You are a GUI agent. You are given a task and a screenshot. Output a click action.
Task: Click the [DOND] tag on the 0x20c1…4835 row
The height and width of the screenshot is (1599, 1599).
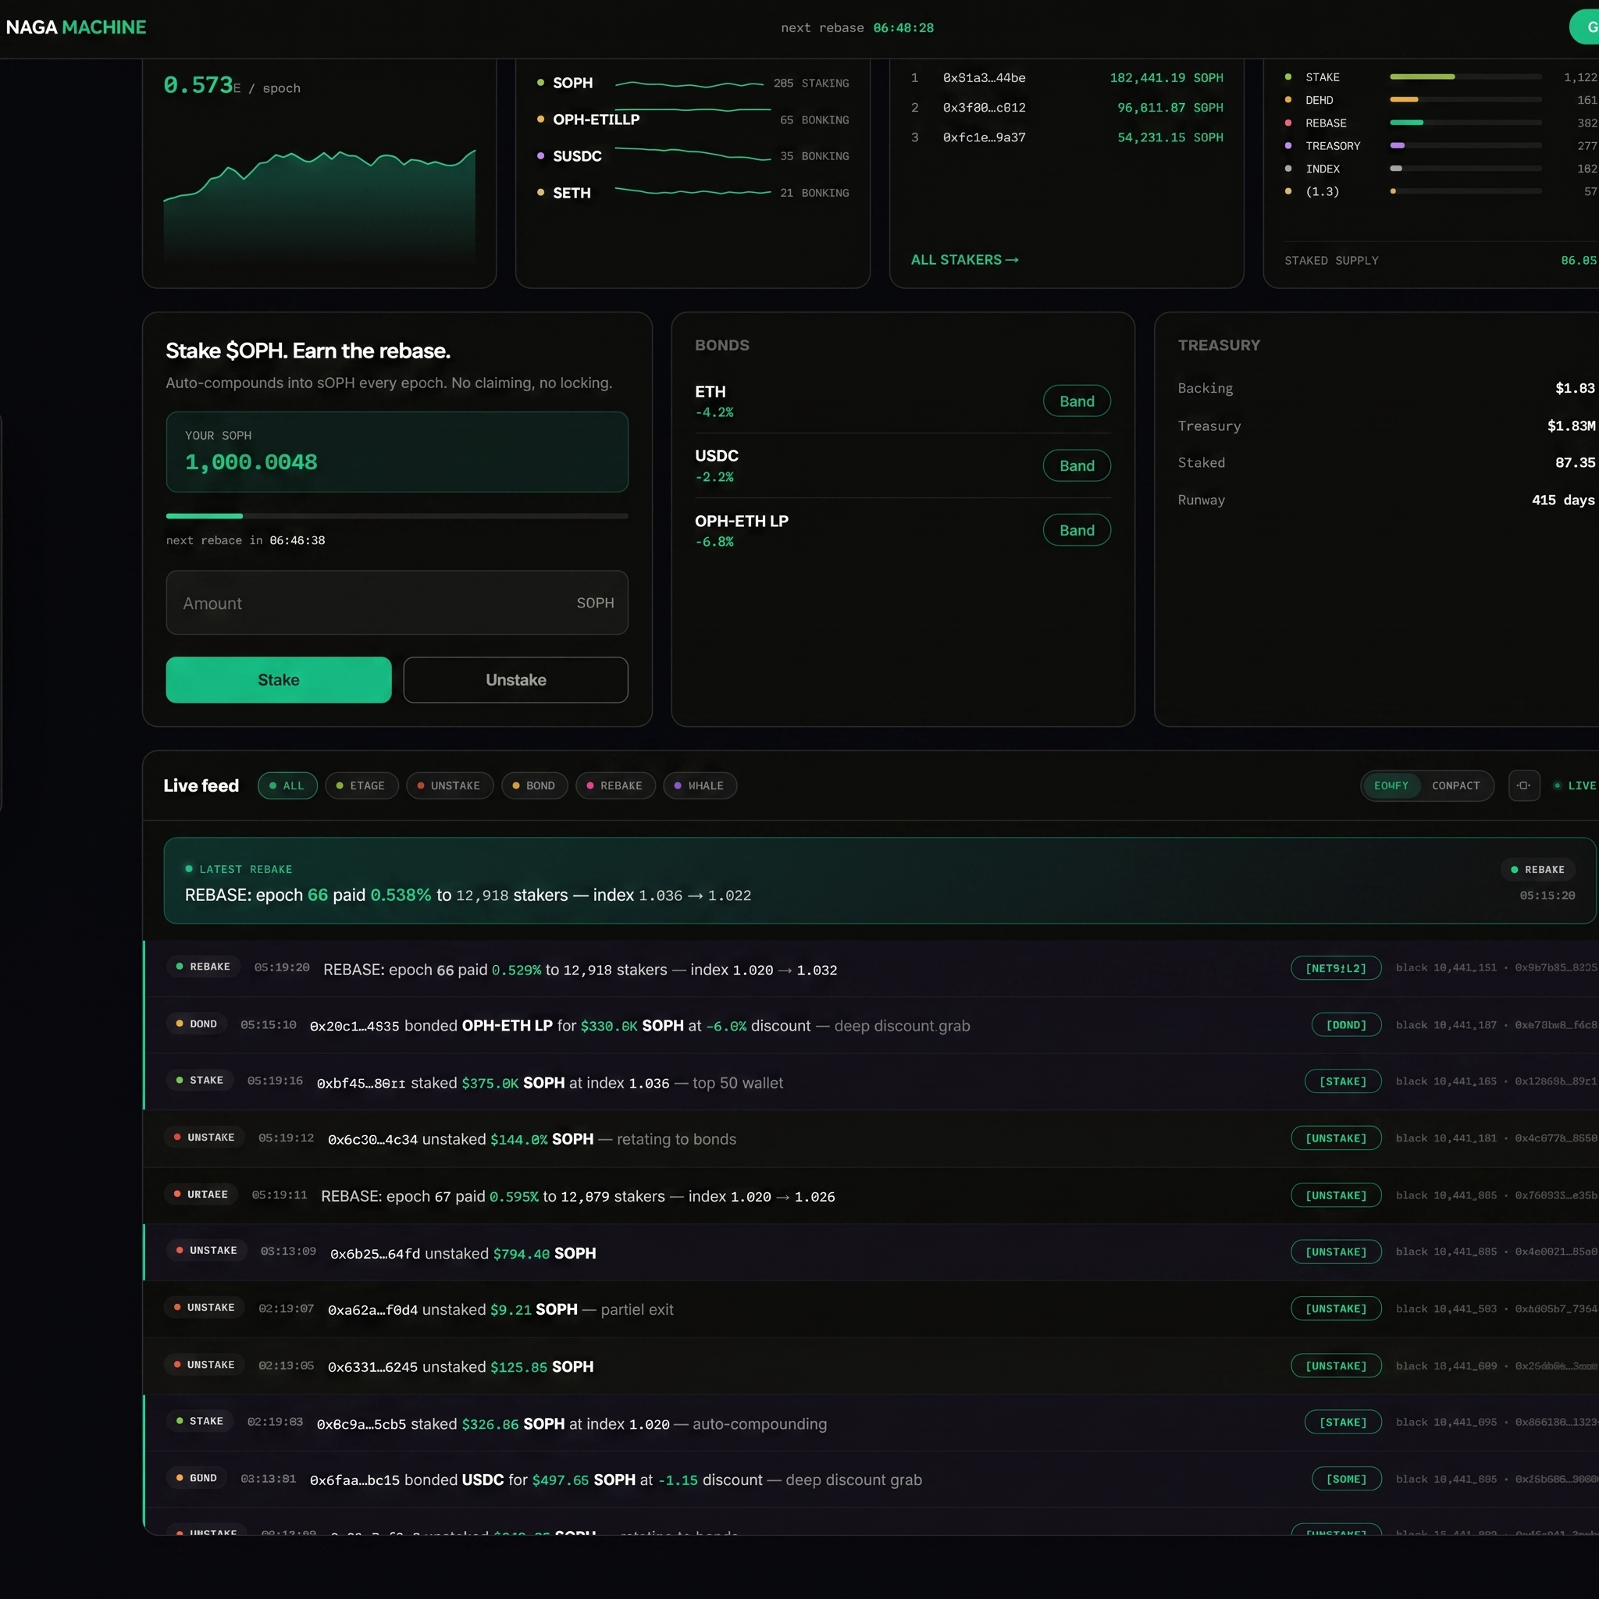(x=1347, y=1024)
